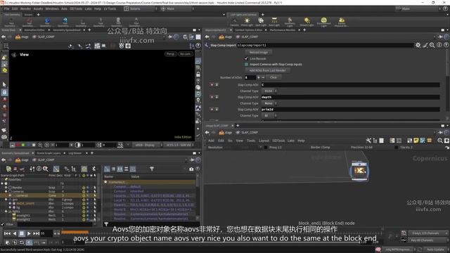Image resolution: width=450 pixels, height=253 pixels.
Task: Expand the geo prim in scene graph
Action: (6, 200)
